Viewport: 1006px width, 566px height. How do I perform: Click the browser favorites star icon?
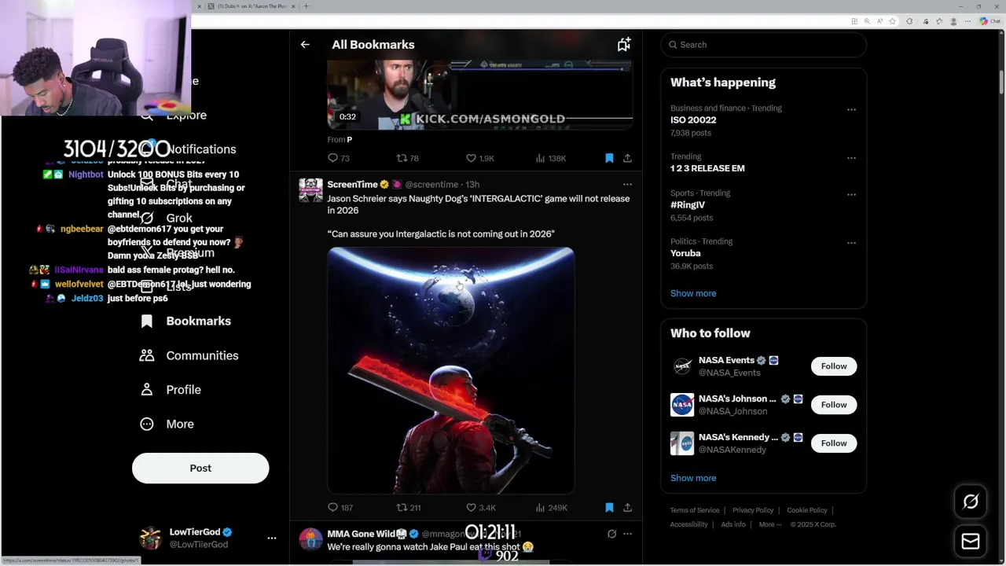(x=892, y=21)
